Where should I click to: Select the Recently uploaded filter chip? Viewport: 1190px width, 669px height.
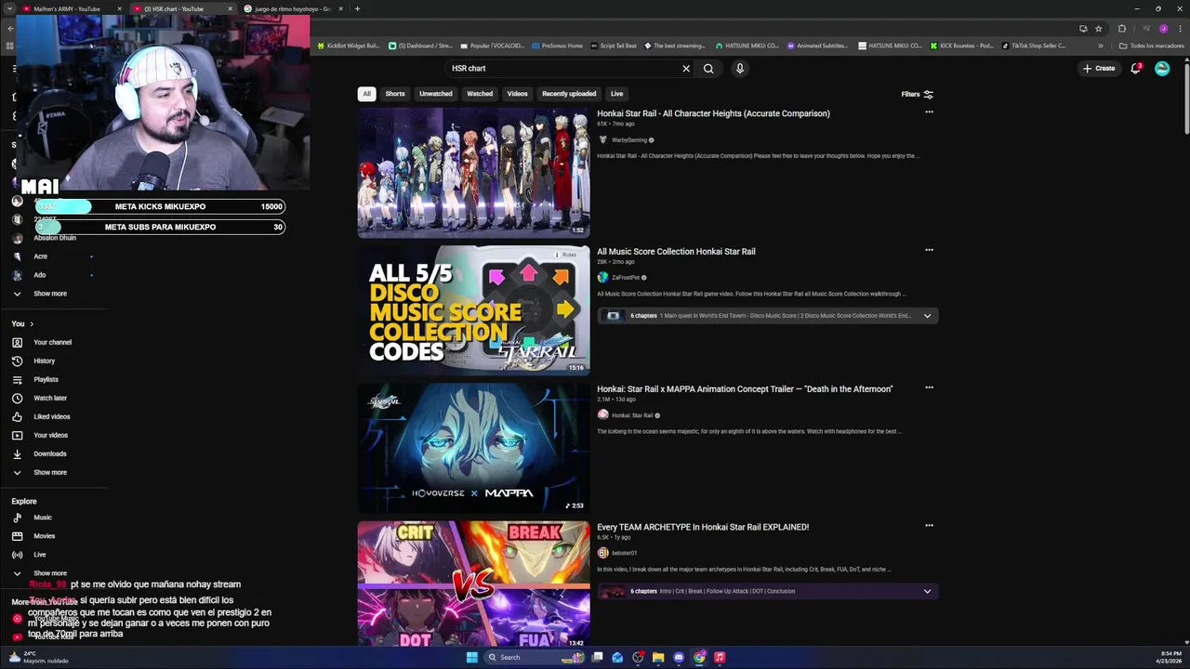[569, 94]
